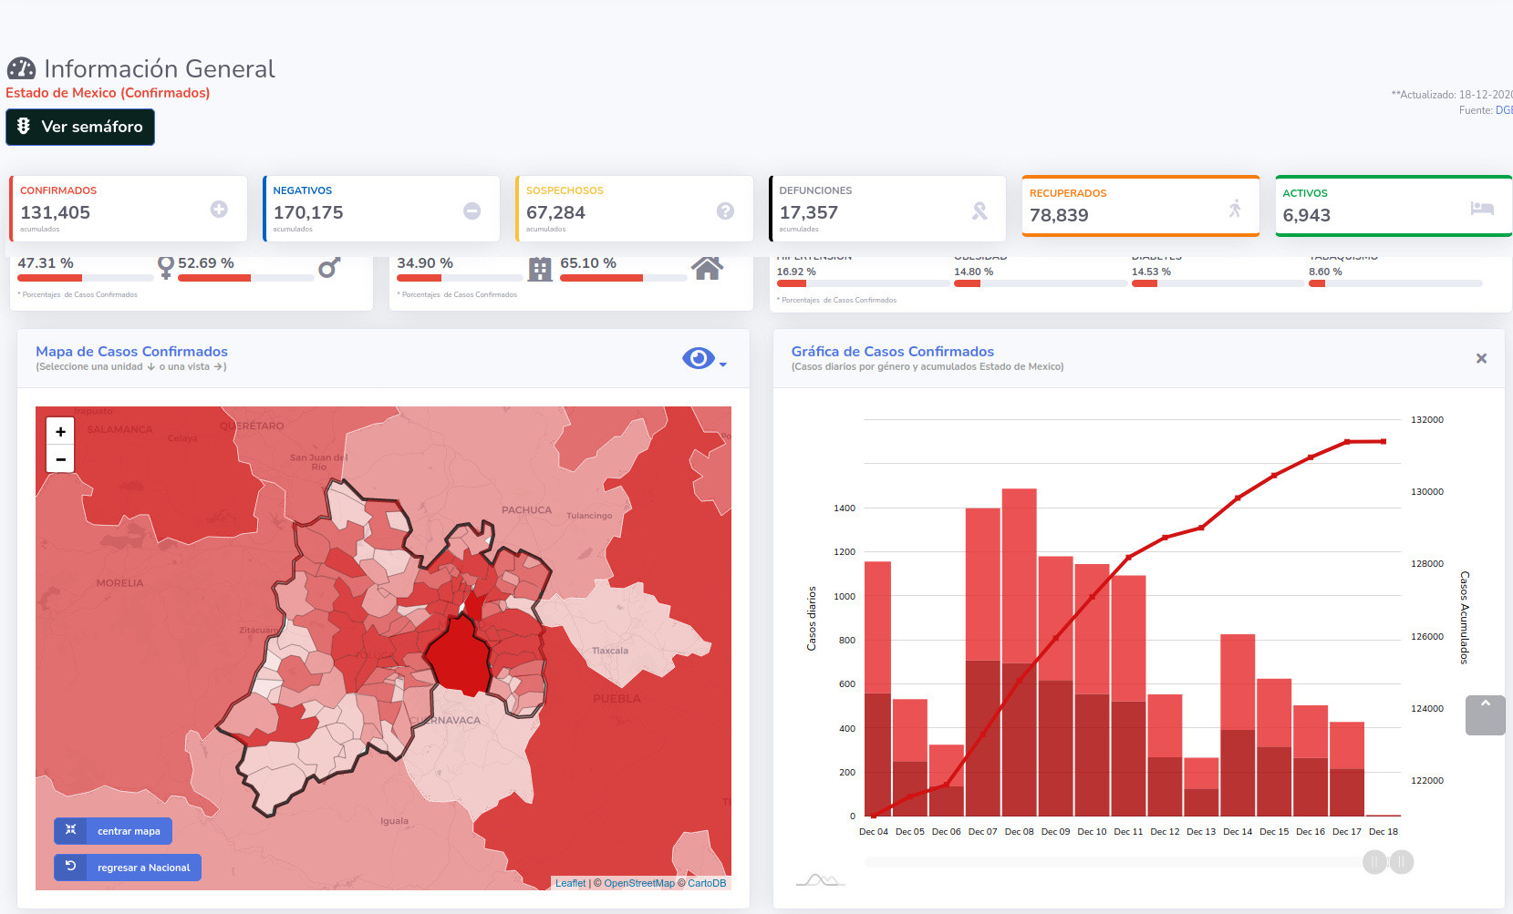
Task: Click the 52.69 % male percentage bar
Action: coord(246,278)
